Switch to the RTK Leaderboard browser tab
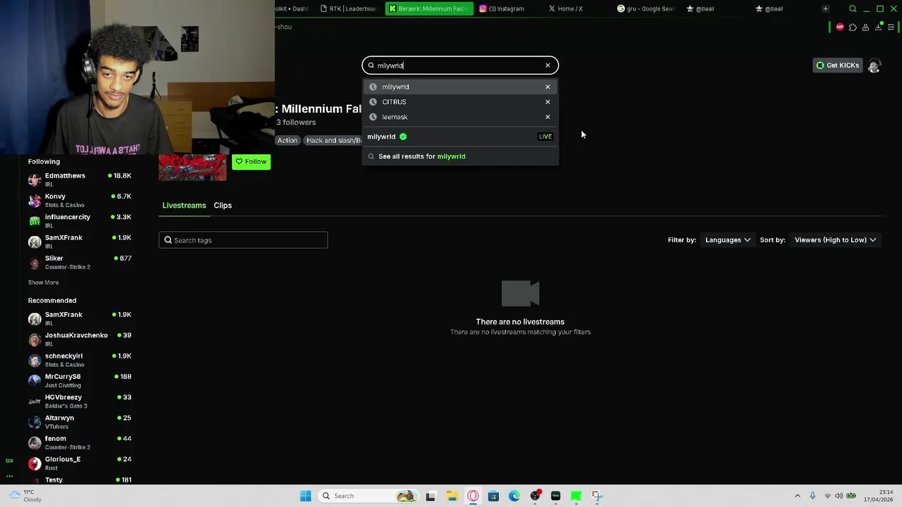 tap(350, 8)
